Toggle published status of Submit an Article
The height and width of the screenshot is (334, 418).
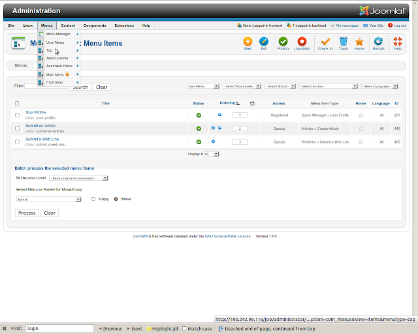[199, 129]
